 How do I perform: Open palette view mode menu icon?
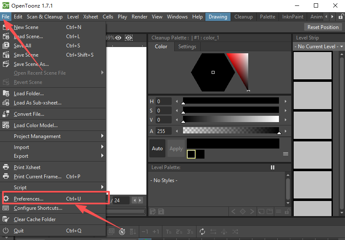[279, 211]
